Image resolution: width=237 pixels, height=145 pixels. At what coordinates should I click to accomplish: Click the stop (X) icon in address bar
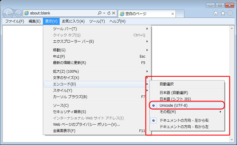pos(114,13)
